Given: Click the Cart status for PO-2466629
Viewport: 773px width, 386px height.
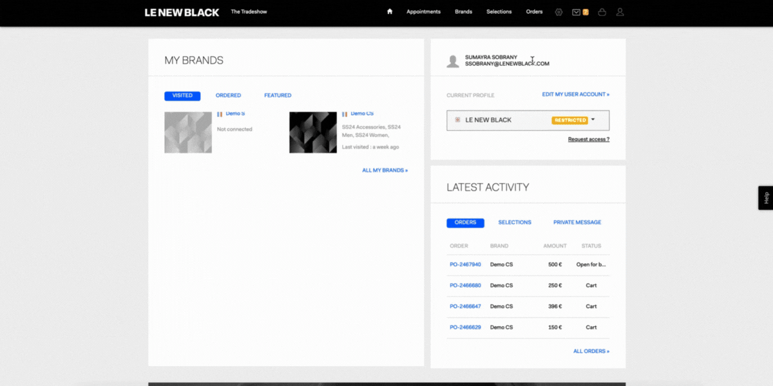Looking at the screenshot, I should (591, 327).
